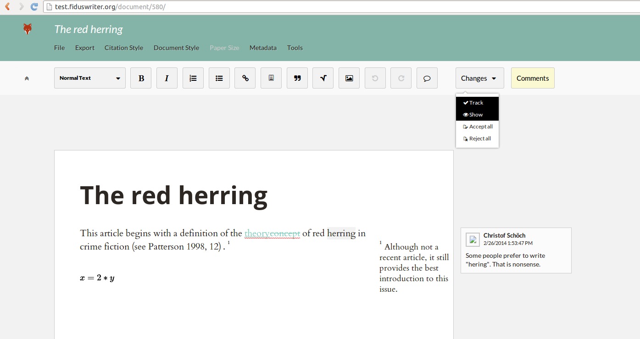
Task: Open the Paper Size menu
Action: (x=224, y=48)
